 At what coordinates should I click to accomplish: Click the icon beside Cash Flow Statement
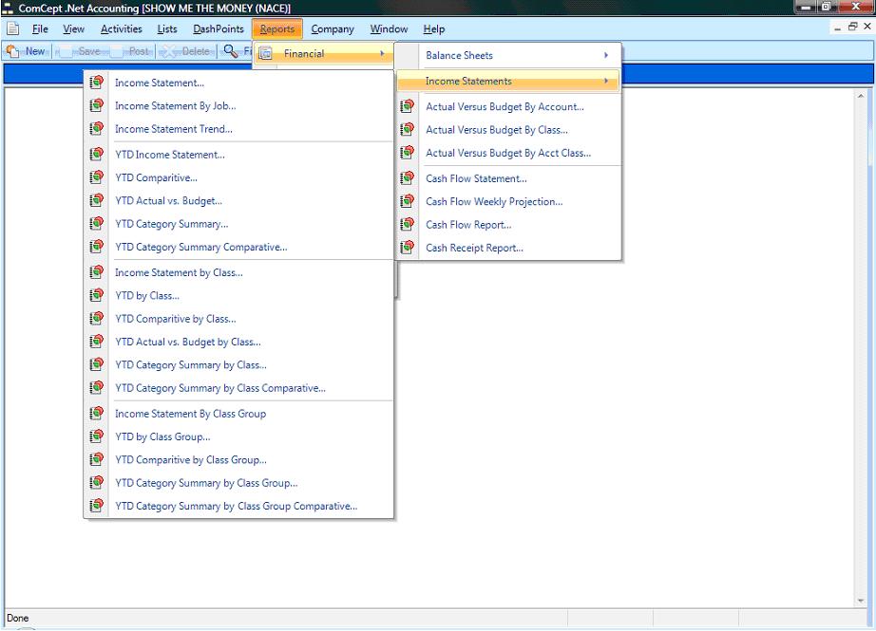(407, 178)
